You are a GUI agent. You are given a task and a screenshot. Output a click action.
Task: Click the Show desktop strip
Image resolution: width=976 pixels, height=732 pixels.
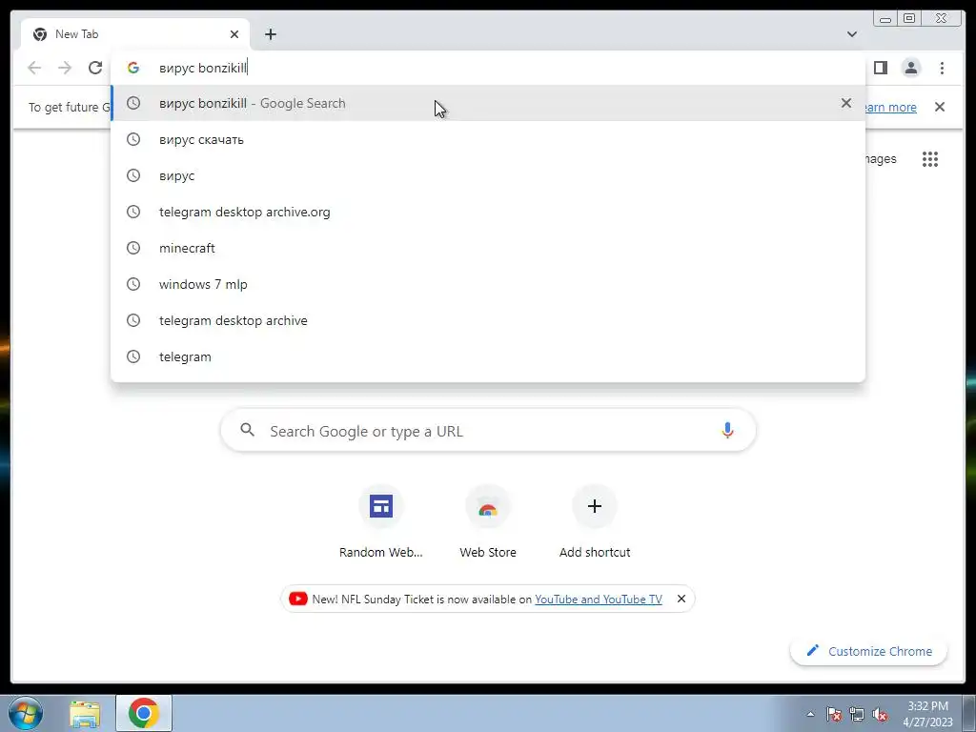(969, 713)
